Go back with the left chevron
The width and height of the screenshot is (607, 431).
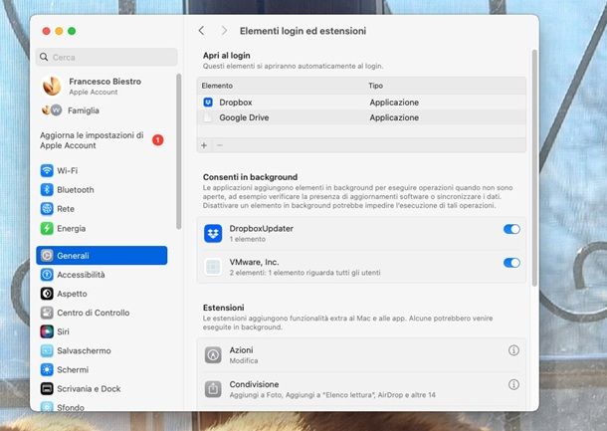pos(202,31)
